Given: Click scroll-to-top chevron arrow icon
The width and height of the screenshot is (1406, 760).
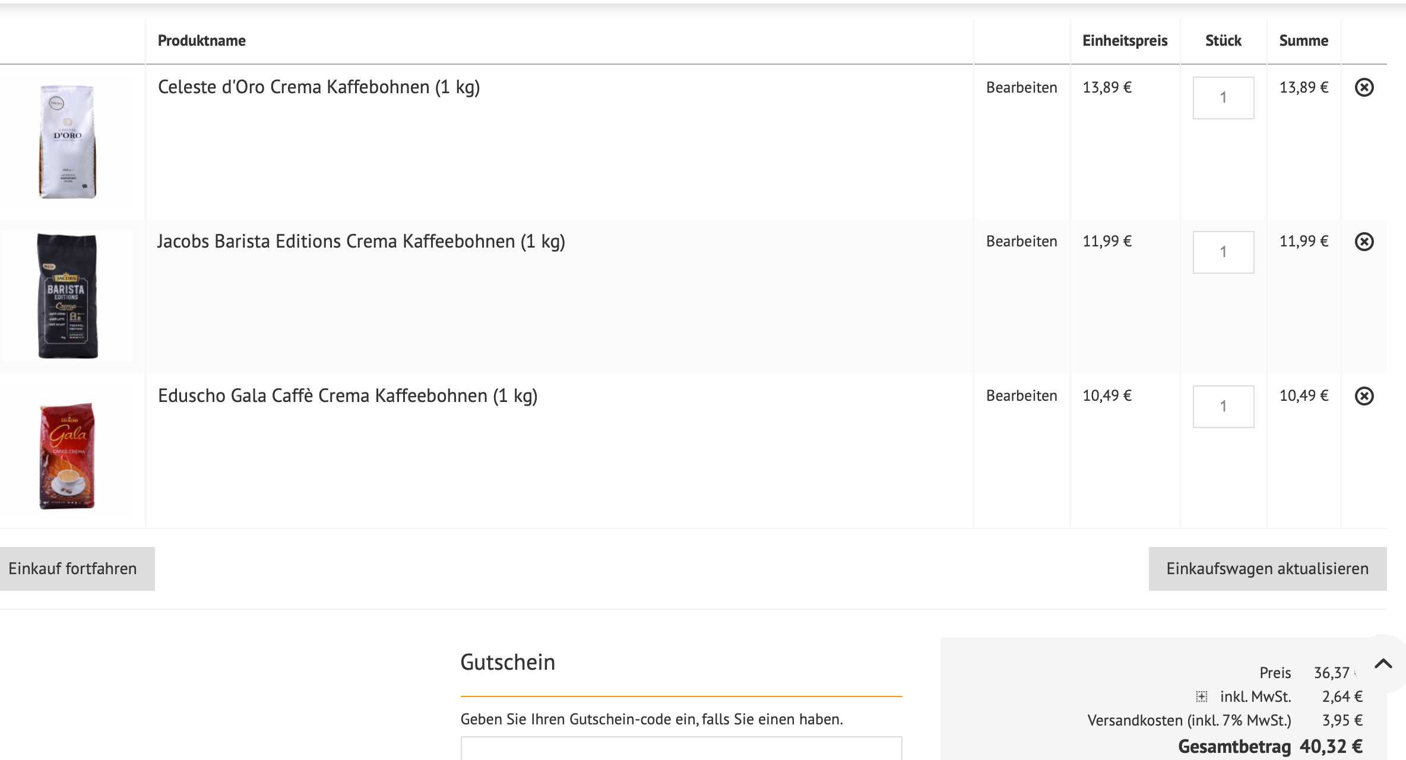Looking at the screenshot, I should pos(1383,664).
